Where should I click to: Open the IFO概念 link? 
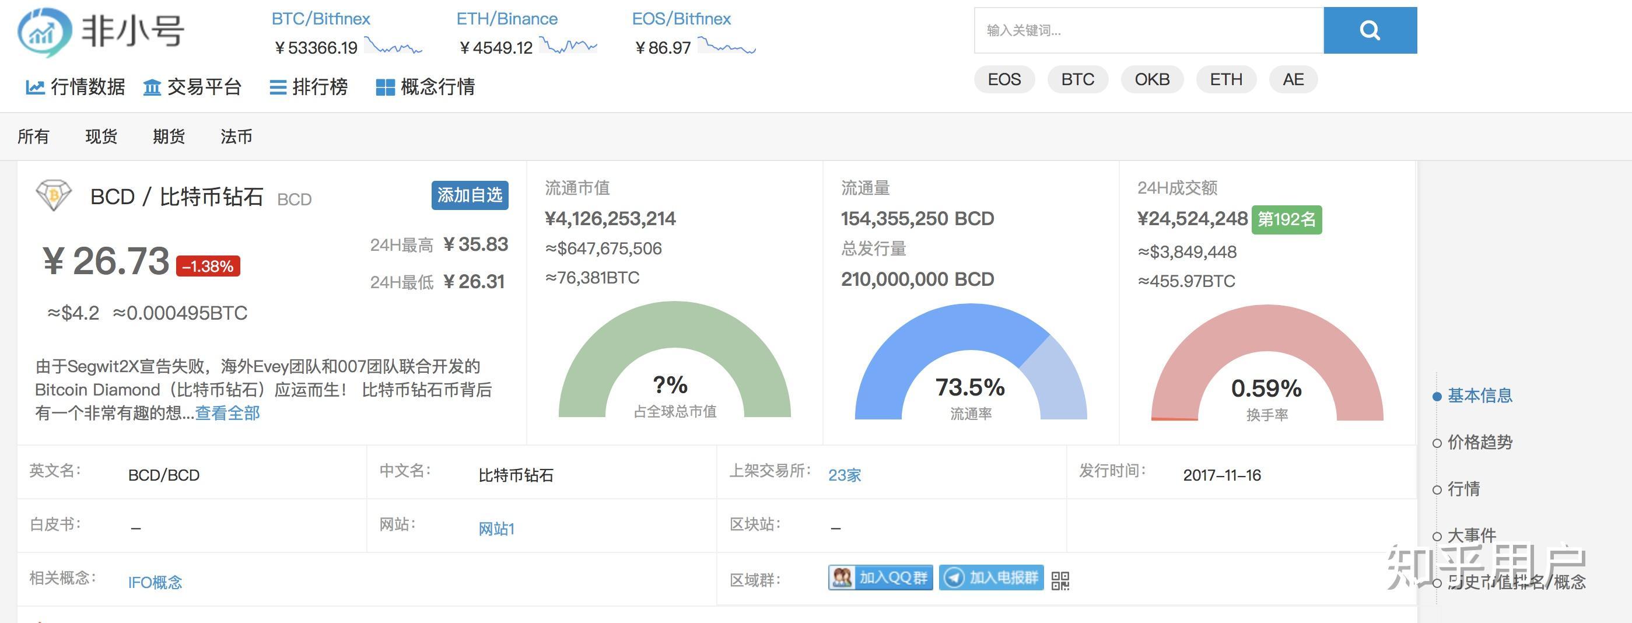(x=155, y=582)
